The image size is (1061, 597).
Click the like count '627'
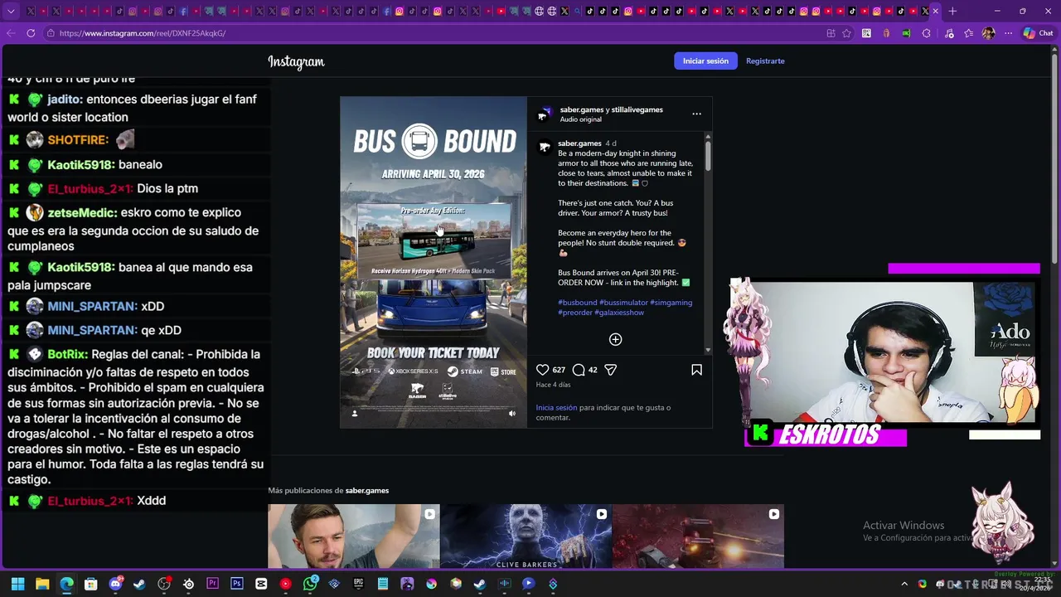(x=559, y=370)
